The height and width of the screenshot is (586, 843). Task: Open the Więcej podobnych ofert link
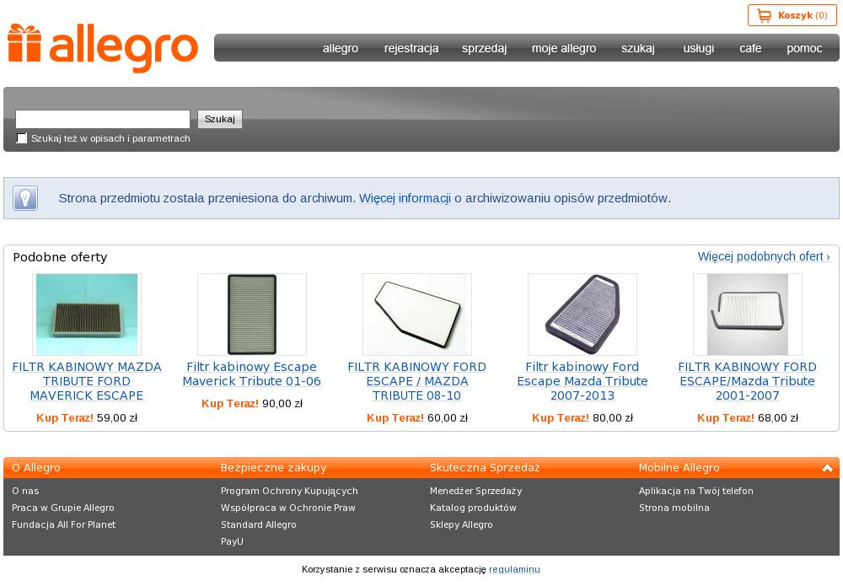pos(764,256)
